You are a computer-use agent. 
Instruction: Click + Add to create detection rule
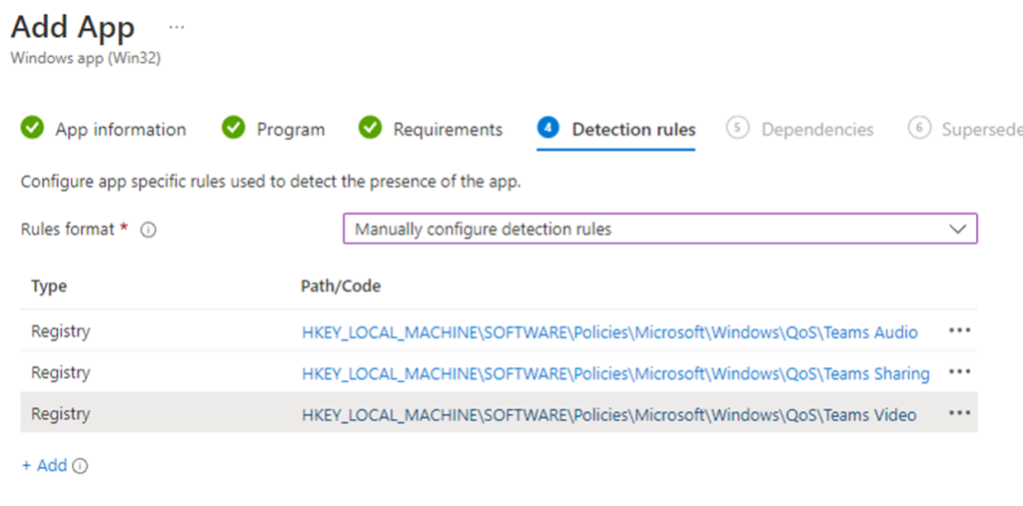pyautogui.click(x=44, y=466)
